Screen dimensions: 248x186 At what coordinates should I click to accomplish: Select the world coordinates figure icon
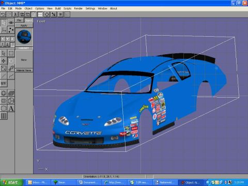tap(3, 45)
